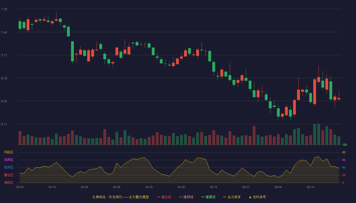This screenshot has width=356, height=203.
Task: Click the 6.11 price axis label
Action: point(4,124)
